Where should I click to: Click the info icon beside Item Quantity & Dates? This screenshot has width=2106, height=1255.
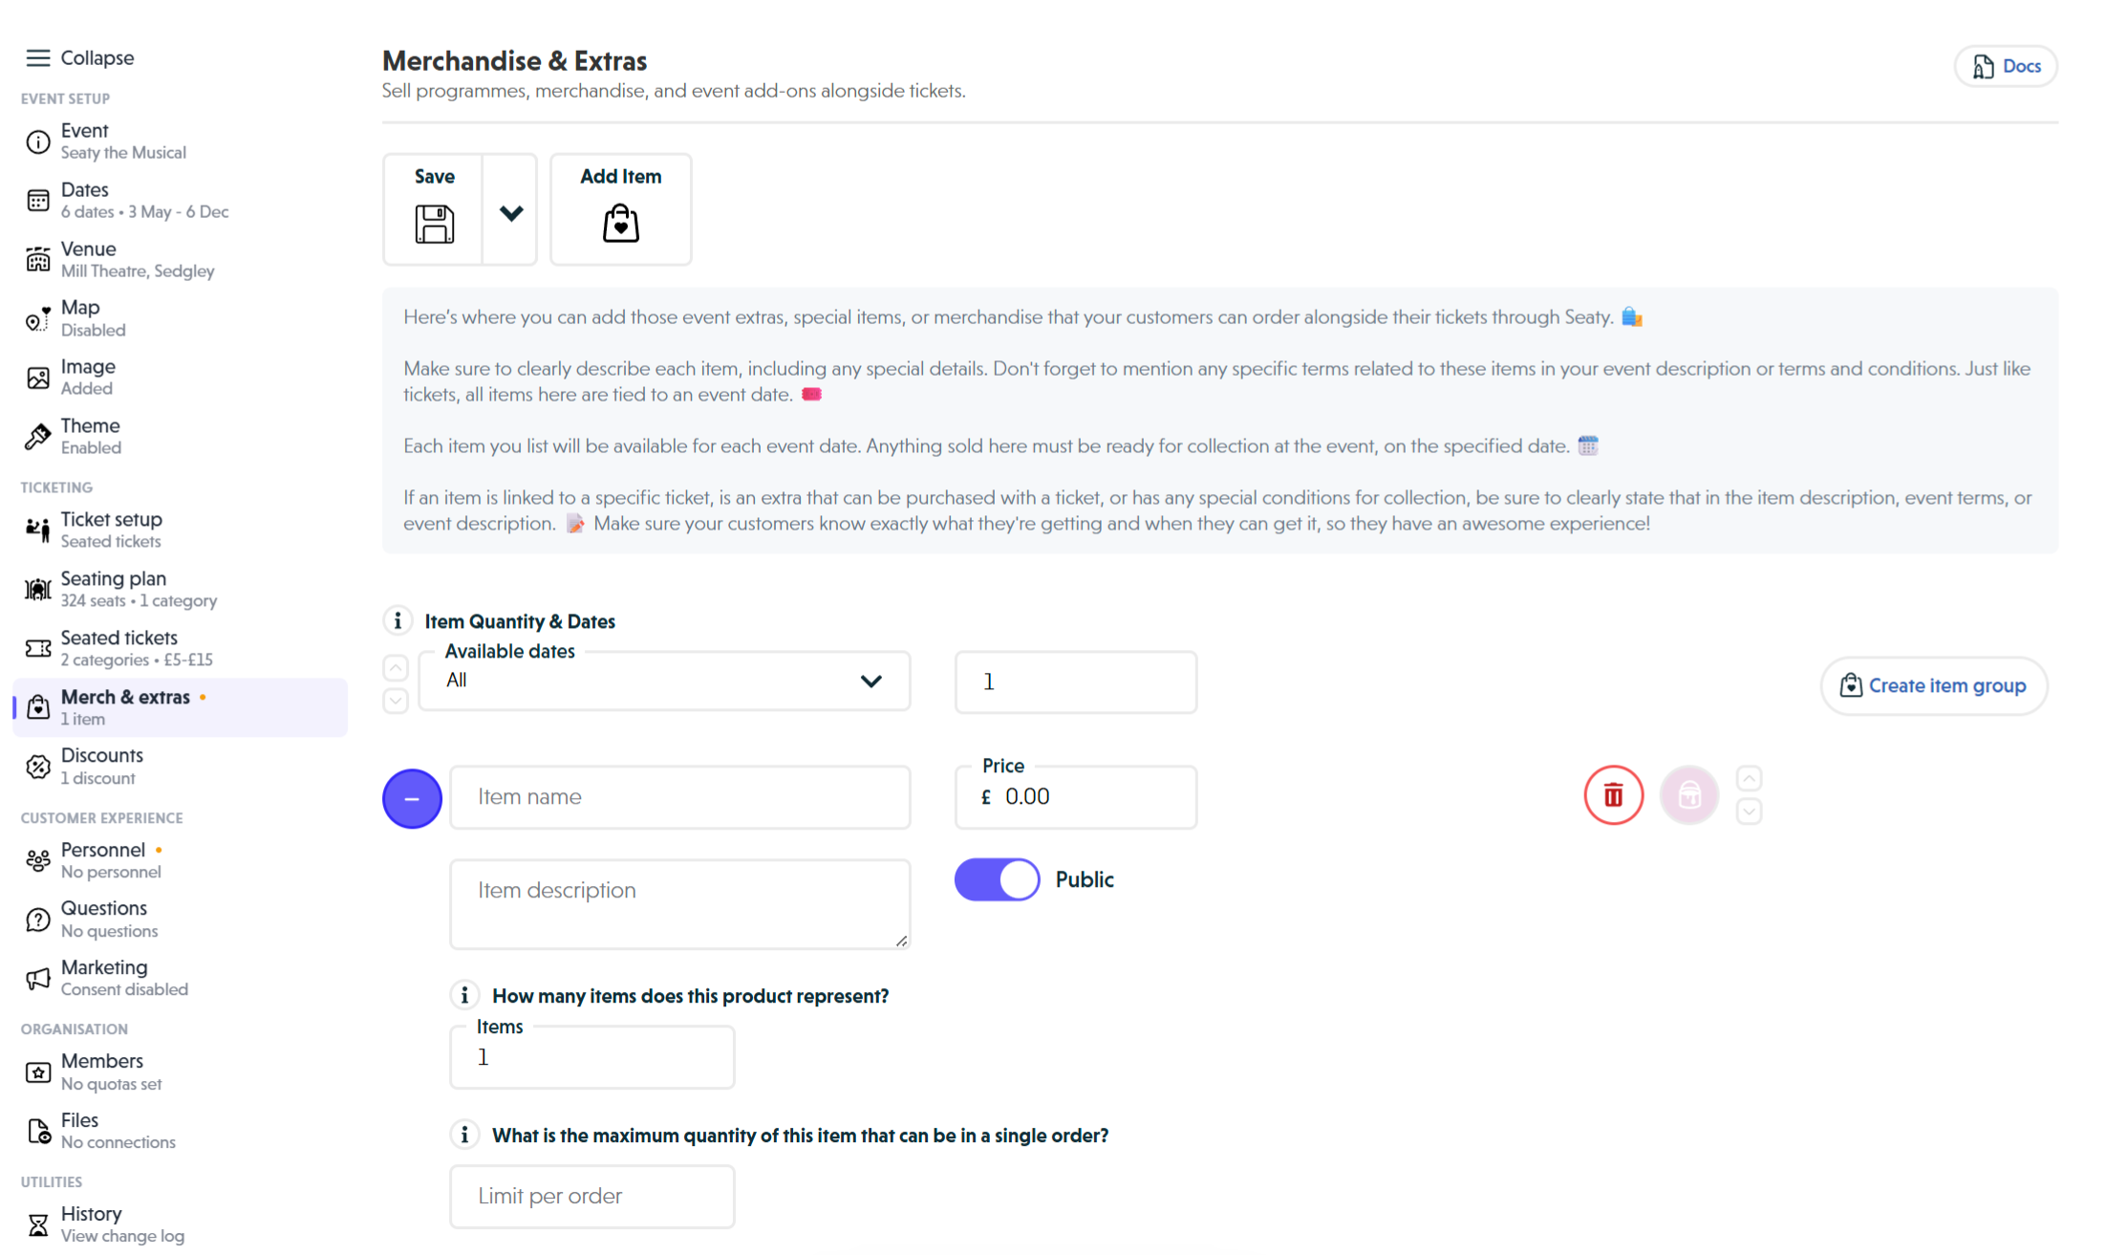pos(397,619)
